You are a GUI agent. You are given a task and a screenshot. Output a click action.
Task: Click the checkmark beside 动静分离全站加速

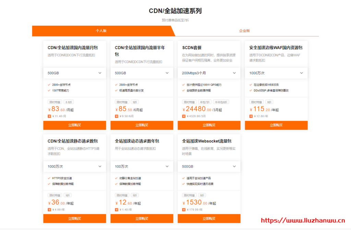coord(116,178)
